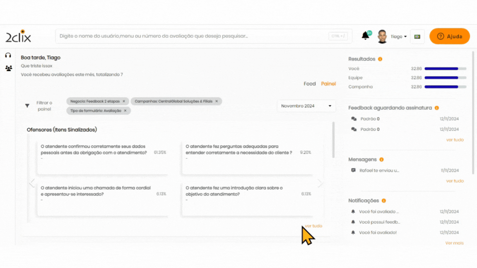Click the orange Ajuda button
This screenshot has width=477, height=268.
pos(449,36)
